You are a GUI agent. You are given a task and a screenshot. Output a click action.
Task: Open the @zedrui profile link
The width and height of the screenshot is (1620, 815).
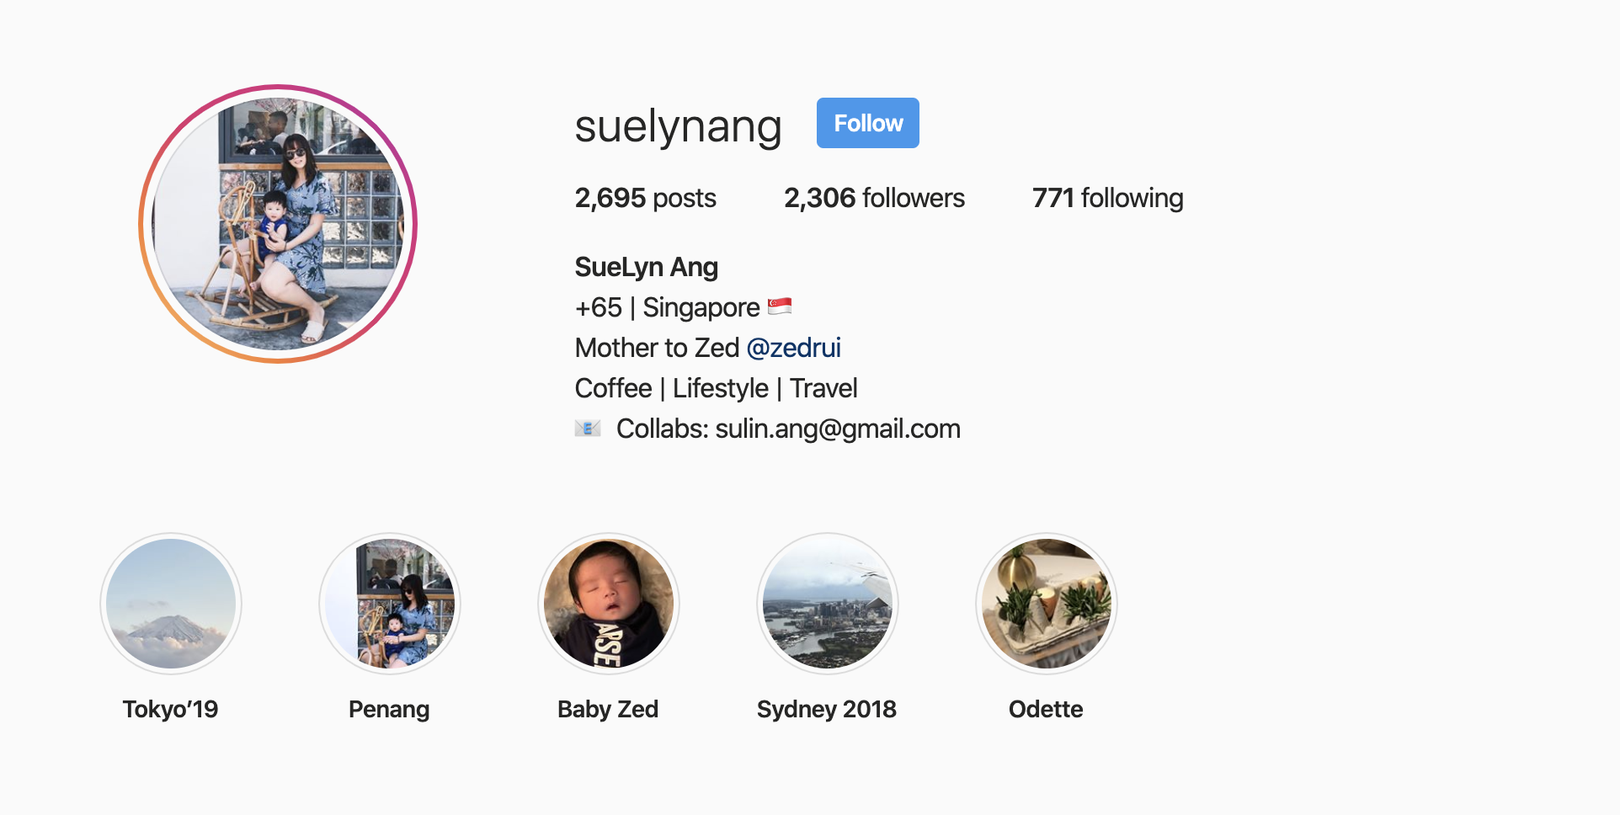click(793, 348)
